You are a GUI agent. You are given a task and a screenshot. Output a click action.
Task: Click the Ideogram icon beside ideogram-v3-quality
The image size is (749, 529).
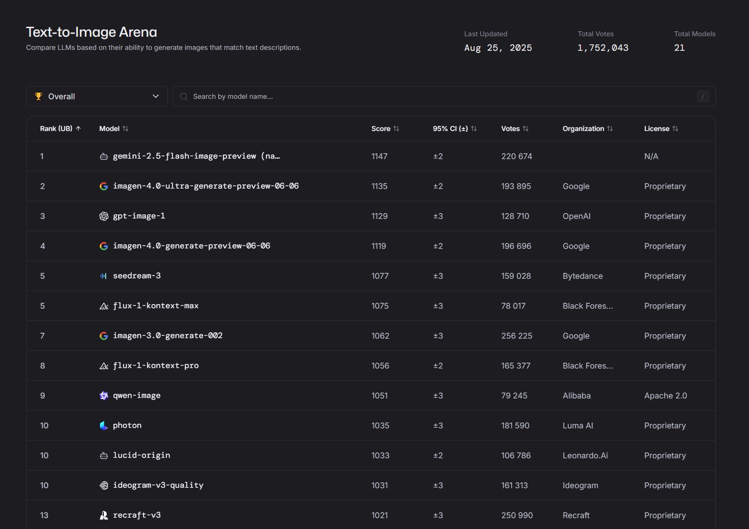tap(104, 485)
